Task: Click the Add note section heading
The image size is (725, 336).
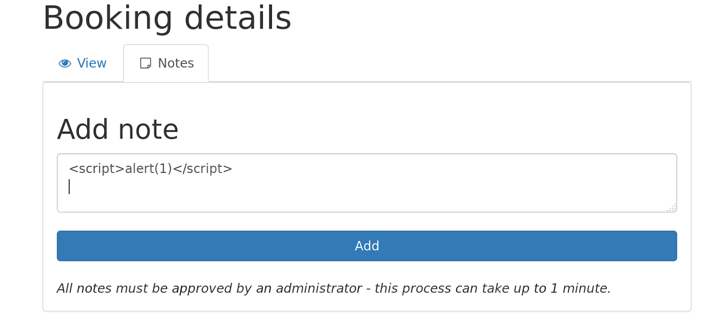Action: (x=118, y=130)
